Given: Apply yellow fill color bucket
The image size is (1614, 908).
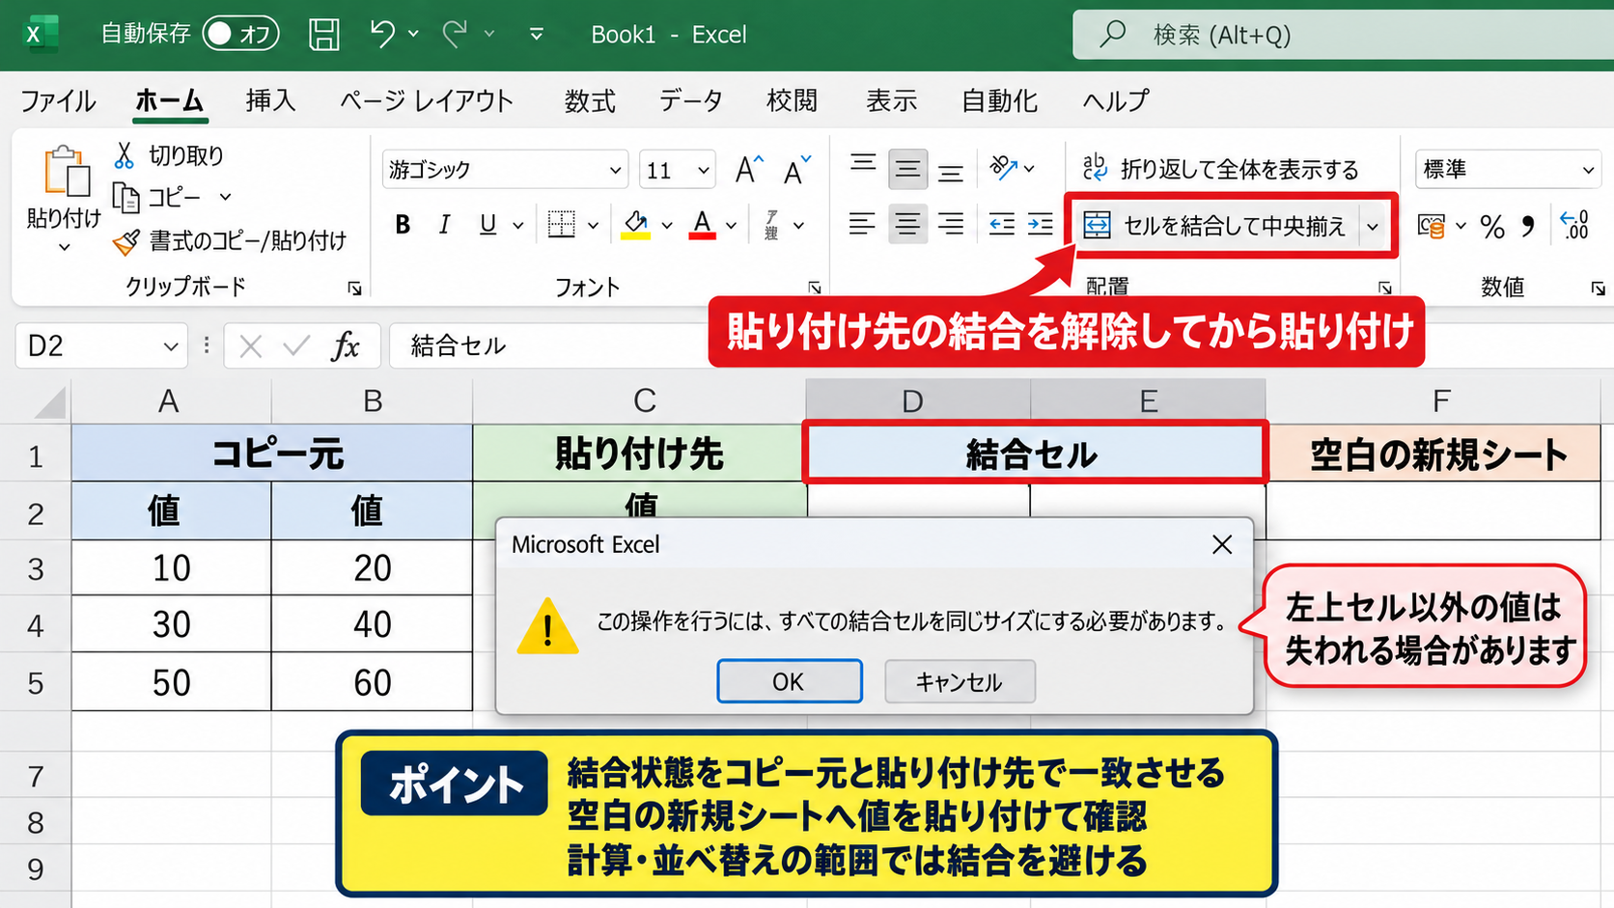Looking at the screenshot, I should tap(635, 225).
